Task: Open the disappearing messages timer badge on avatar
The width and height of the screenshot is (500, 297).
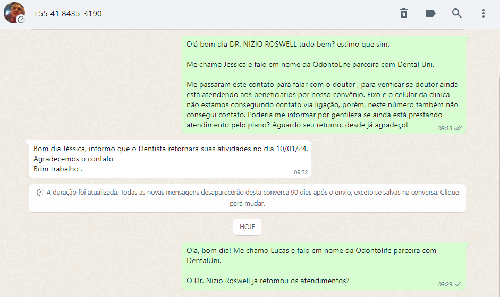Action: (x=21, y=20)
